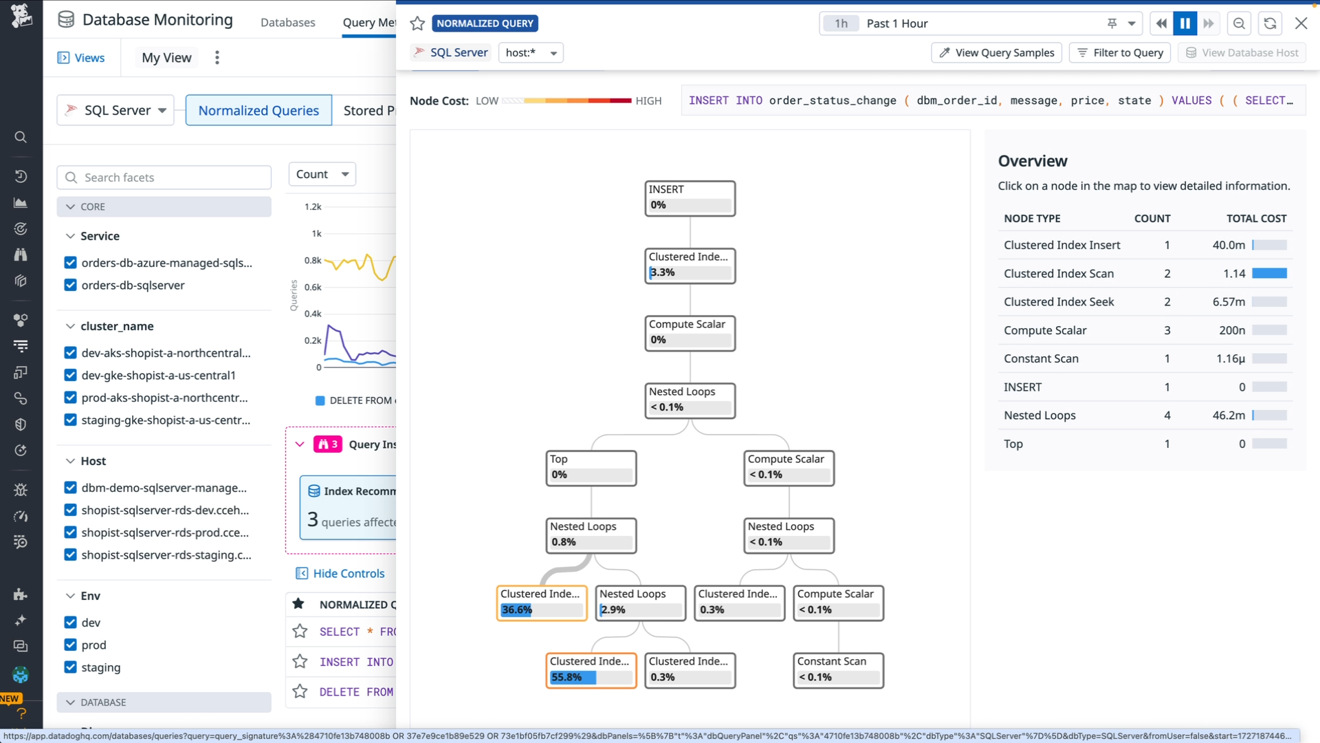Screen dimensions: 1320x743
Task: Select the 55.8% Clustered Index node
Action: (591, 670)
